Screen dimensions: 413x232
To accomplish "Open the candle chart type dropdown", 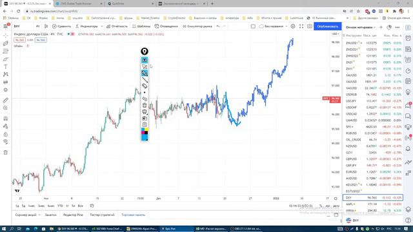I will pyautogui.click(x=46, y=26).
